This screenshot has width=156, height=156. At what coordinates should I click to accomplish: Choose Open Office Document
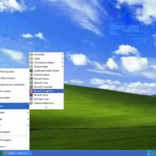15,78
